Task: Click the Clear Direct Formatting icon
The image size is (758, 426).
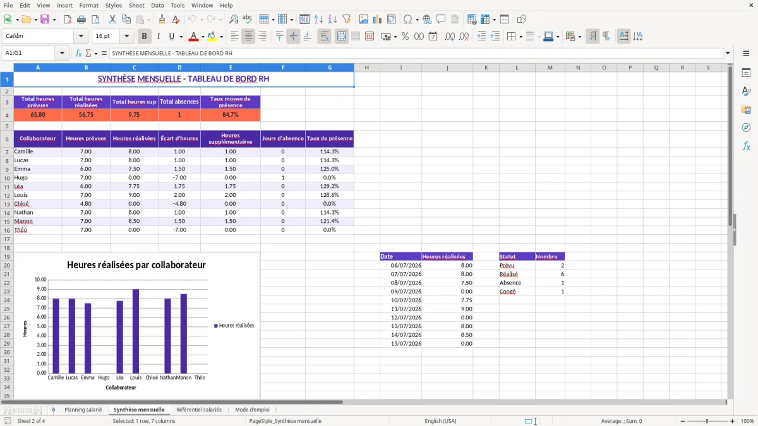Action: (x=176, y=20)
